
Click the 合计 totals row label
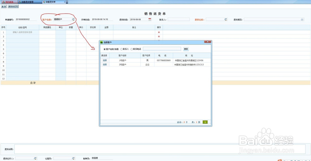click(x=33, y=83)
